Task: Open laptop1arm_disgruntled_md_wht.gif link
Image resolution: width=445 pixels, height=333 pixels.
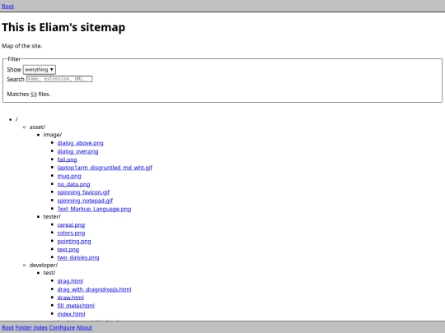Action: [105, 168]
